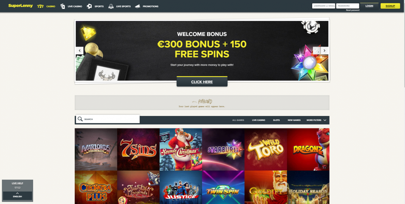
Task: Click the Promotions megaphone icon
Action: 137,6
